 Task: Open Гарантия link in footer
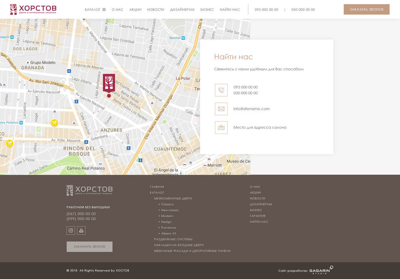[x=258, y=216]
